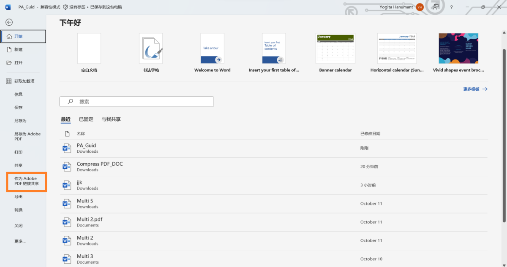
Task: Click the Word file icon for Multi 3
Action: (67, 259)
